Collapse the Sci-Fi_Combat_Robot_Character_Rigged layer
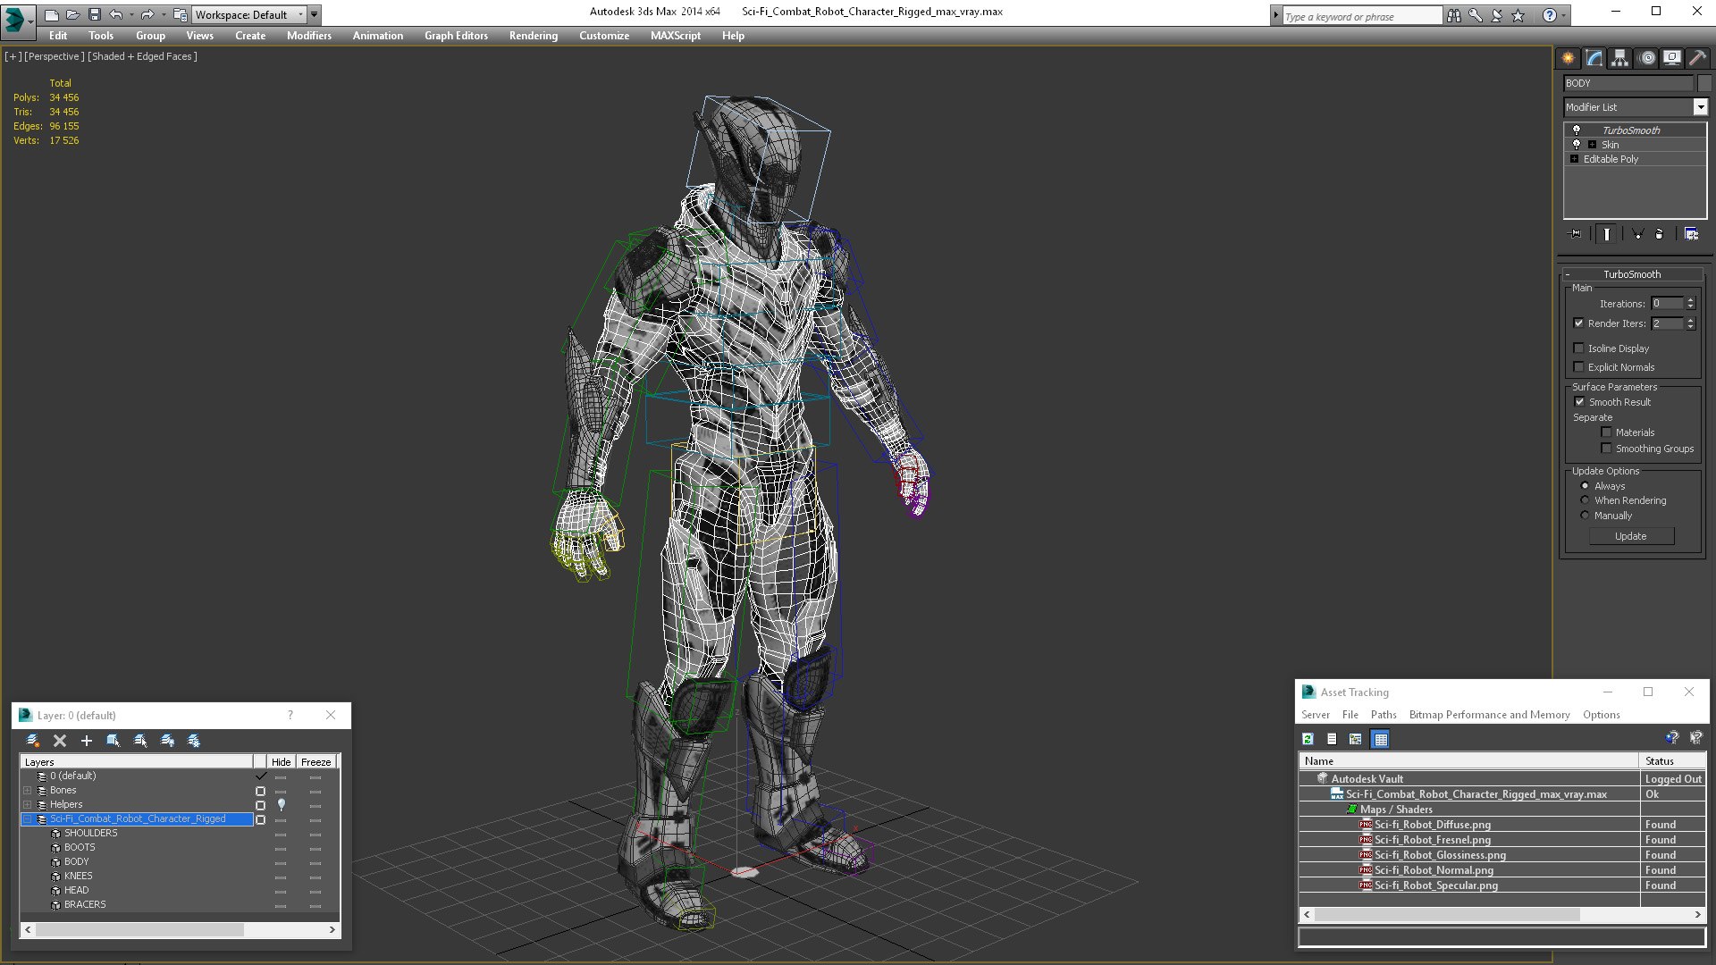Image resolution: width=1716 pixels, height=965 pixels. [x=27, y=819]
